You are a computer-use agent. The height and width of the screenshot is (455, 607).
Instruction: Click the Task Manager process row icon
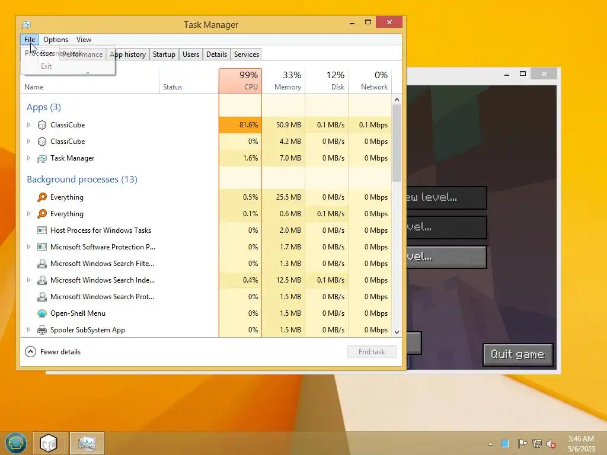coord(42,158)
